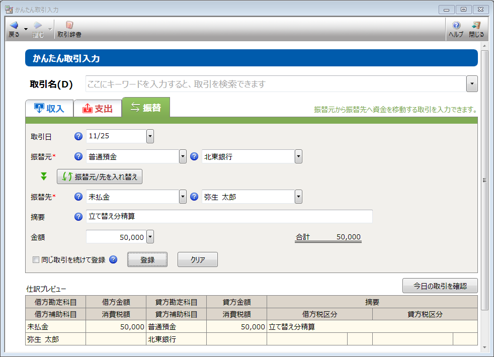Expand the 普通預金 account dropdown
This screenshot has height=357, width=494.
pos(183,156)
